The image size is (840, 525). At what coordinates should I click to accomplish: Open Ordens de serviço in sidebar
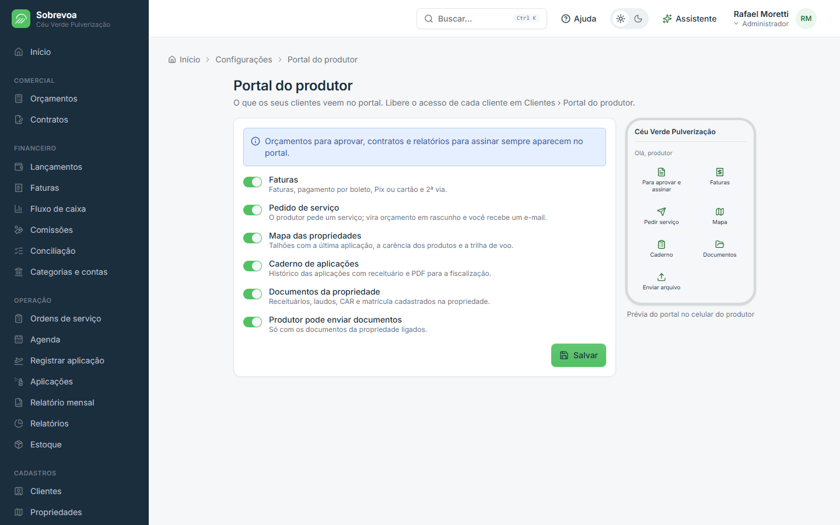[x=74, y=318]
